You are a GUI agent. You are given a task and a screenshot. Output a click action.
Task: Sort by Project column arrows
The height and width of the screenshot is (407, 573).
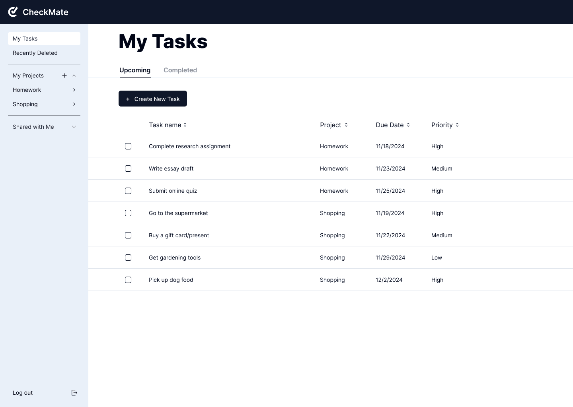(x=346, y=125)
